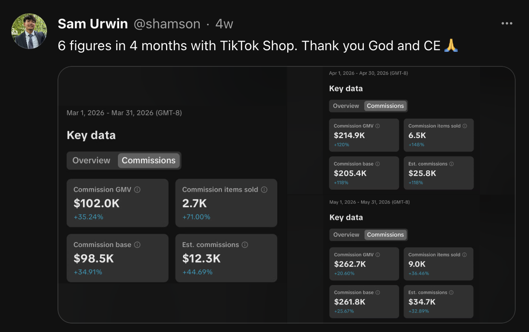Switch to the Overview tab in the May panel

[346, 234]
